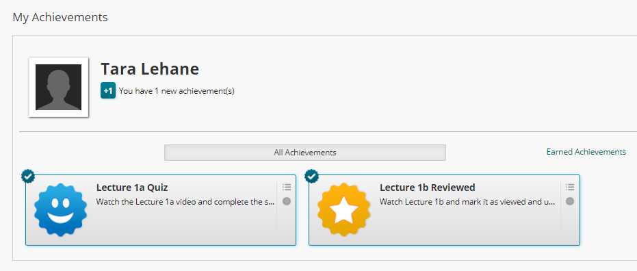Click the blue smiley badge for Lecture 1a Quiz

(60, 209)
